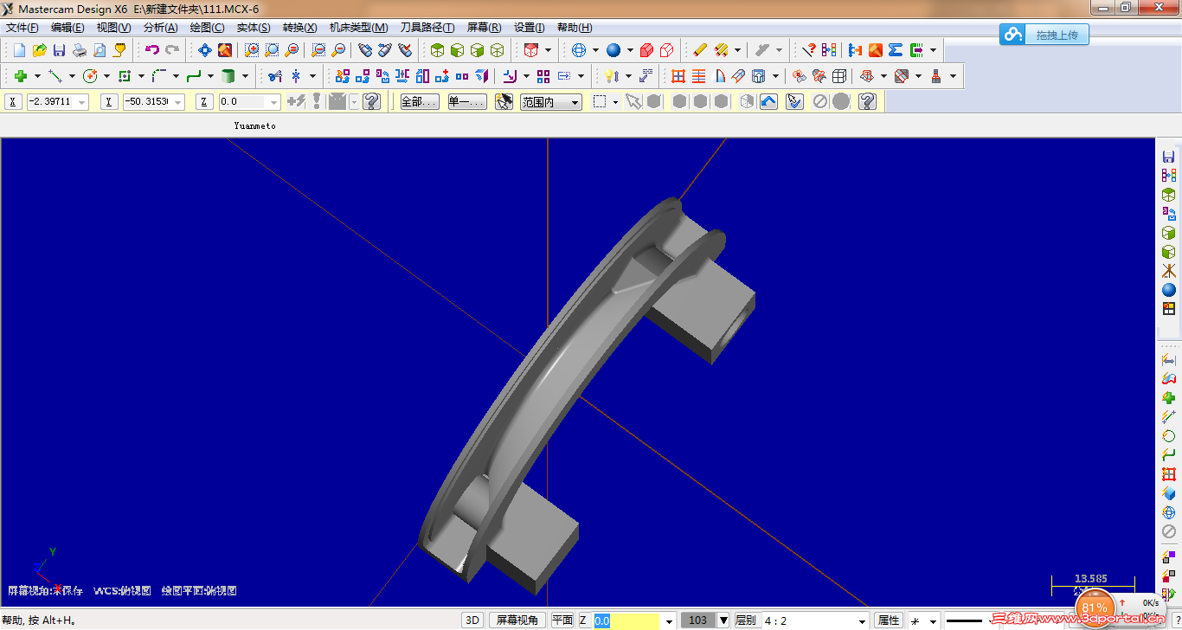The image size is (1182, 630).
Task: Open the 实体(S) menu
Action: (254, 28)
